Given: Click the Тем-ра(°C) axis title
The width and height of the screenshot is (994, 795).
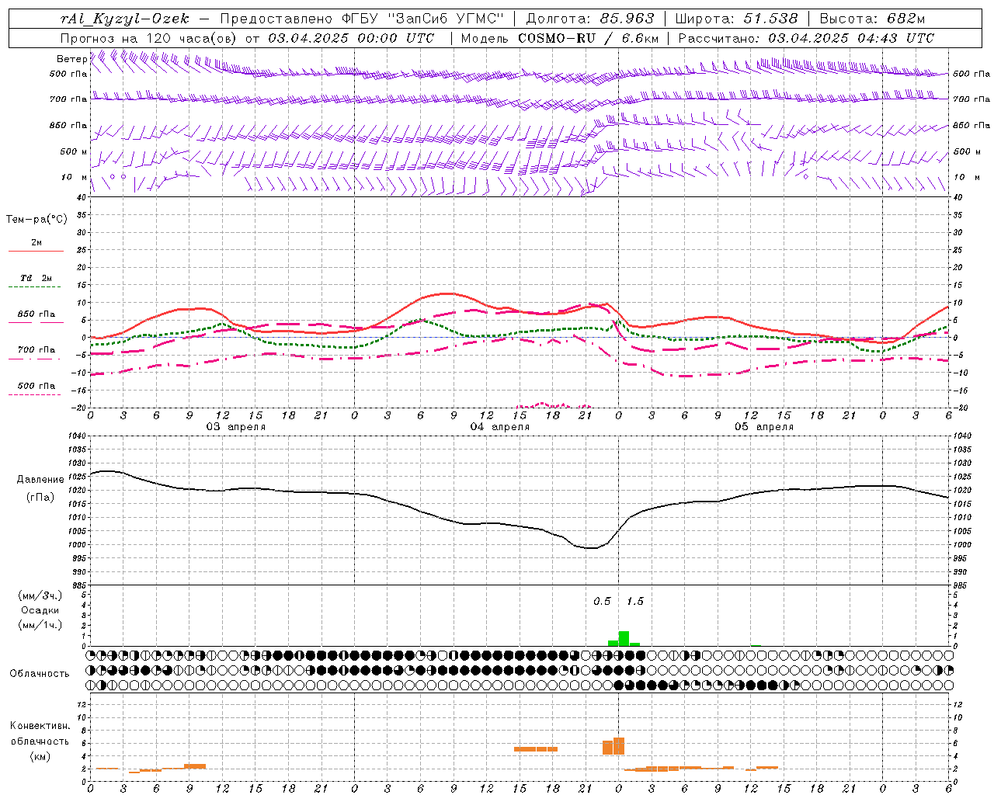Looking at the screenshot, I should (36, 220).
